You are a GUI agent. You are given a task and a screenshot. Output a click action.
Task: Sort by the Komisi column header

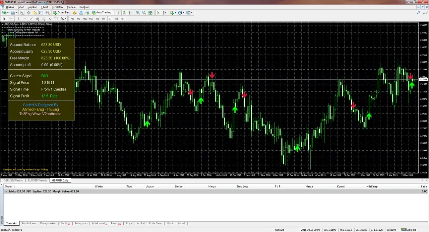[x=341, y=186]
